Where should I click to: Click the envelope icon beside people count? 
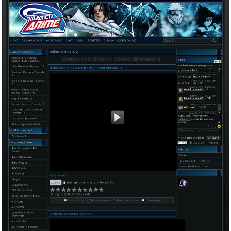[182, 138]
